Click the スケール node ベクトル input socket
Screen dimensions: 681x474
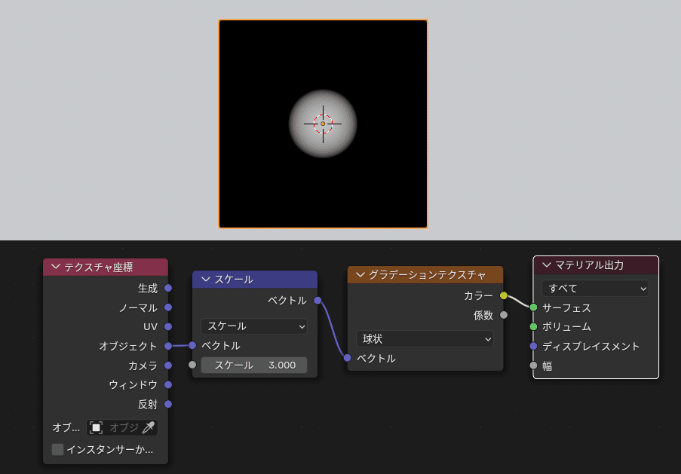[192, 346]
